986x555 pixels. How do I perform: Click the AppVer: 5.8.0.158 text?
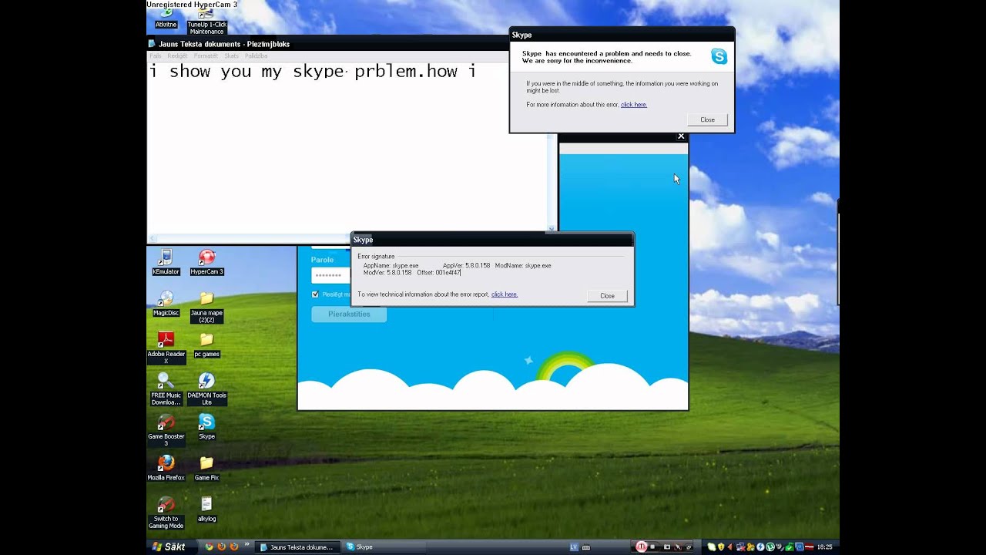(466, 265)
